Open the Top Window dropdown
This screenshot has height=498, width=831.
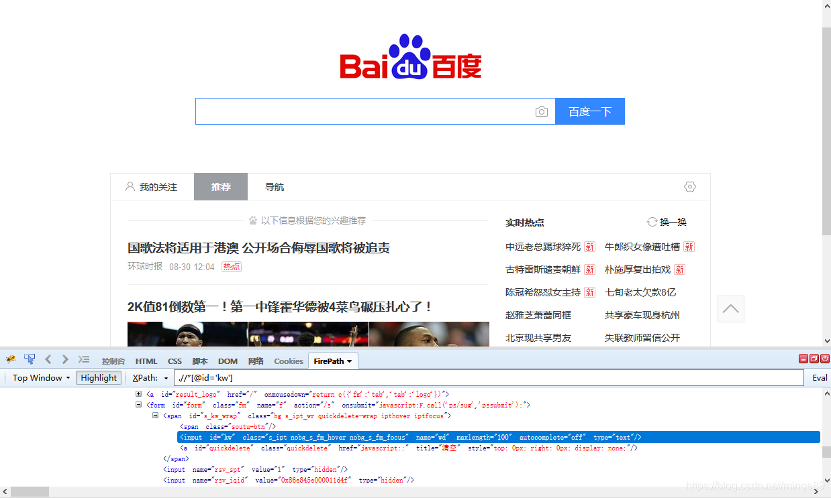(41, 378)
